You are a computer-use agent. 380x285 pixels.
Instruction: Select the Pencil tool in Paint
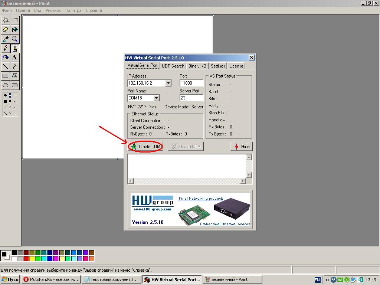[5, 48]
